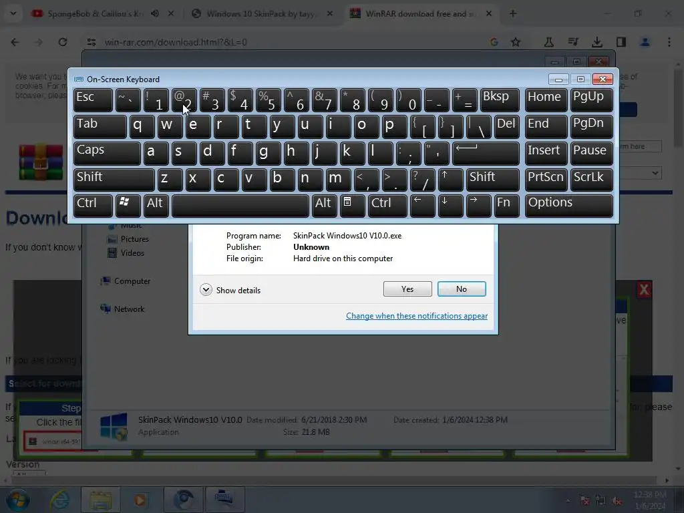Open Chrome downloads icon

pos(596,42)
